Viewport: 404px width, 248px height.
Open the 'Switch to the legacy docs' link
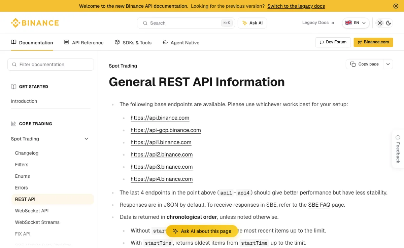point(296,6)
